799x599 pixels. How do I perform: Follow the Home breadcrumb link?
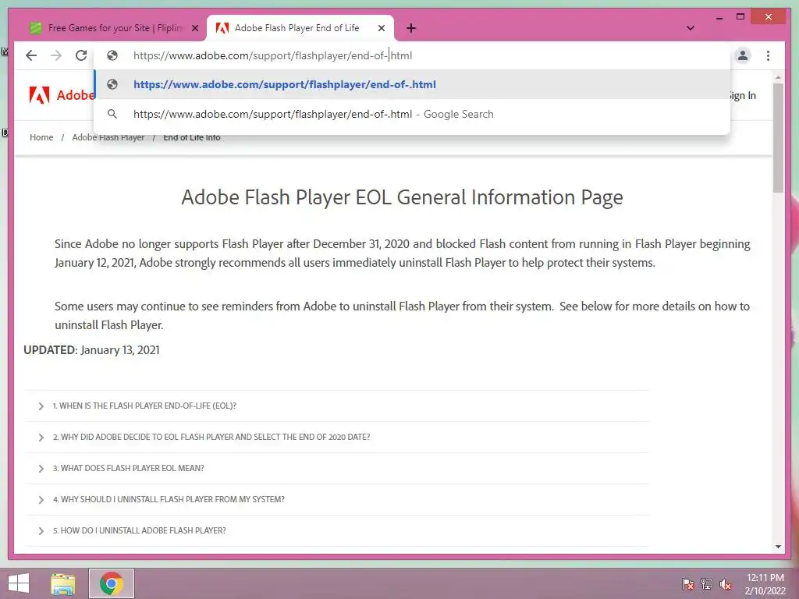tap(41, 137)
